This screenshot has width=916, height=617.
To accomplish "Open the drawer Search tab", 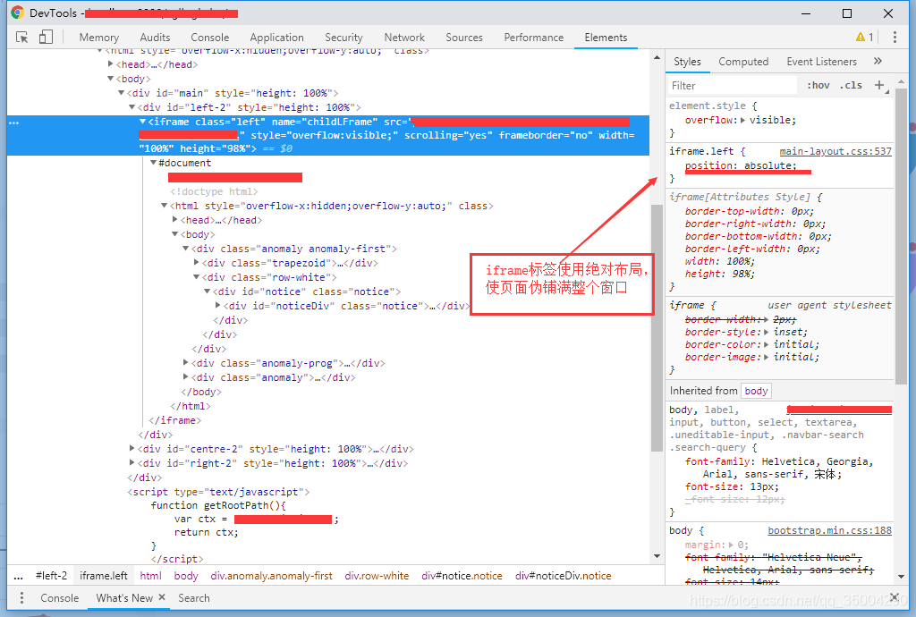I will coord(194,597).
